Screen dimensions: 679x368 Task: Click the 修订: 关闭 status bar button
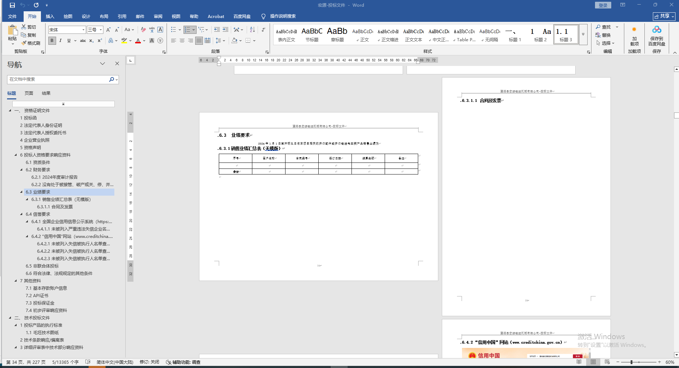tap(149, 362)
